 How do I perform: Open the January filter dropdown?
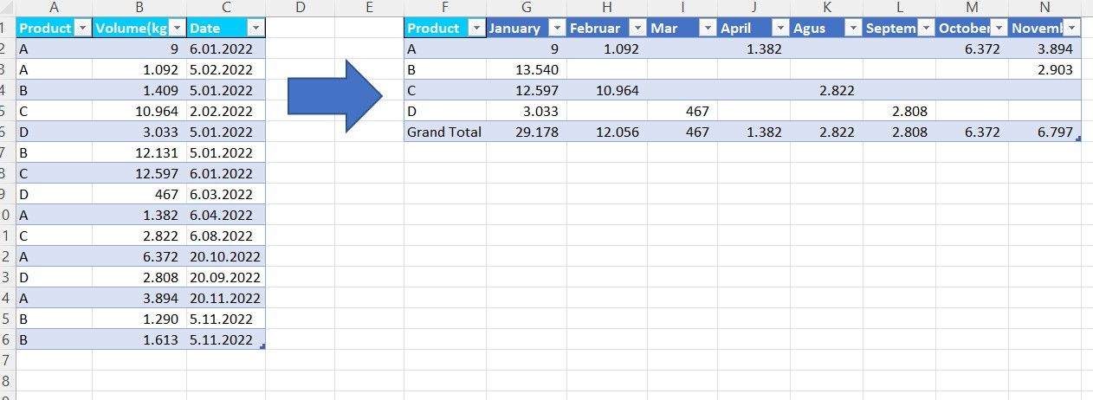(x=558, y=29)
